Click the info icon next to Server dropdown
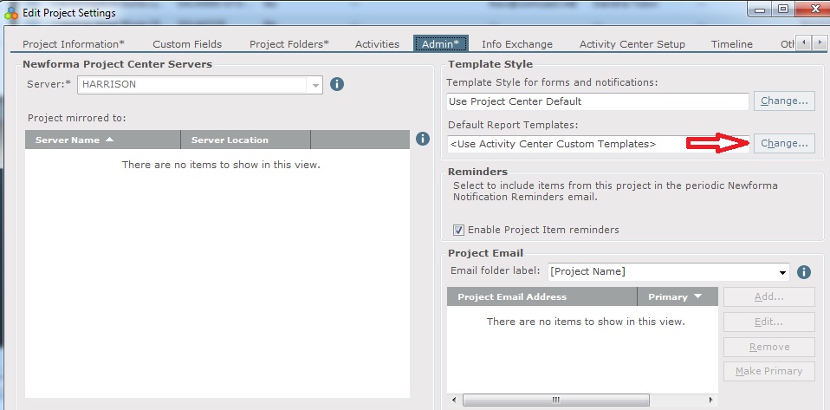This screenshot has width=830, height=410. [x=337, y=84]
